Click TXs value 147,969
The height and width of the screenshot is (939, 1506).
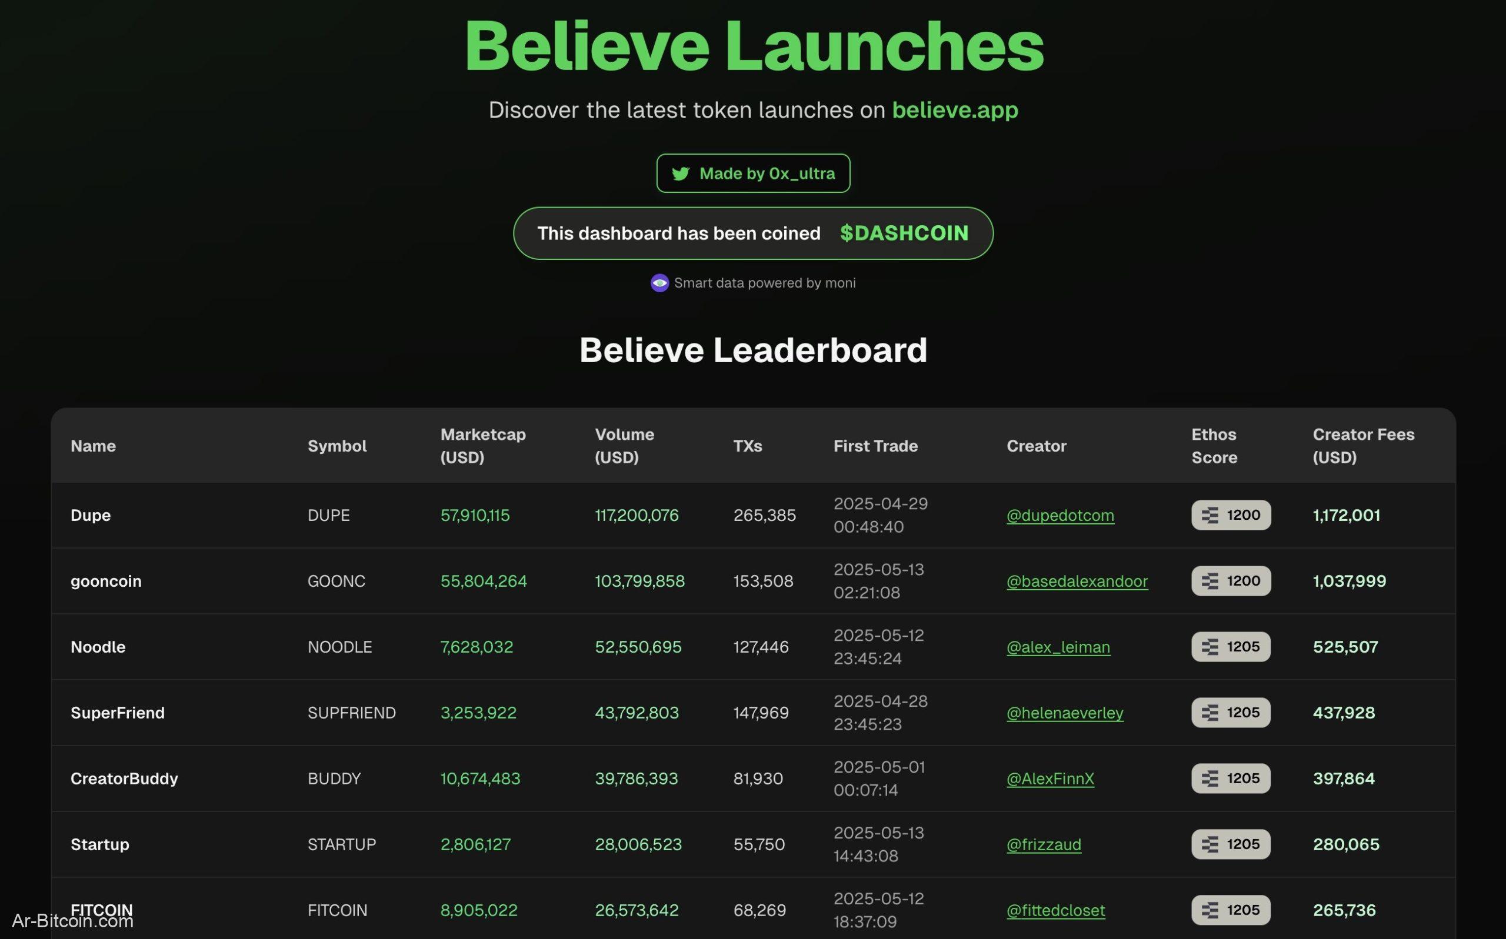[x=761, y=713]
